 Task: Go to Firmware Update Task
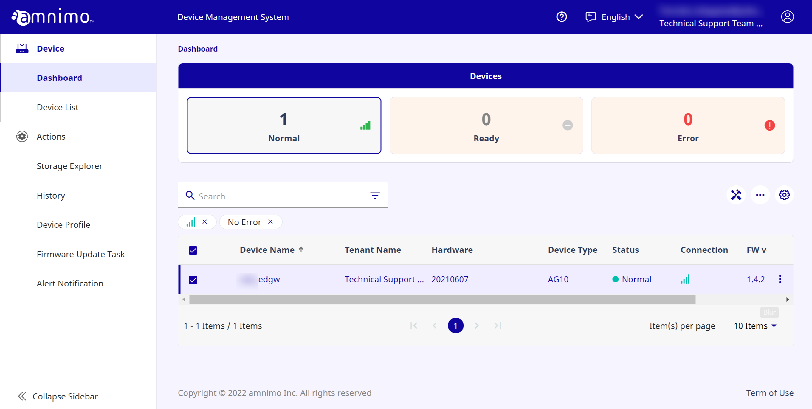[81, 254]
